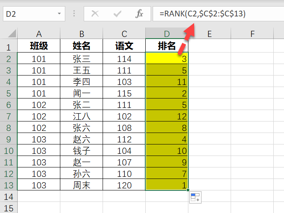Select the score cell 104
This screenshot has height=213, width=284.
coord(124,151)
